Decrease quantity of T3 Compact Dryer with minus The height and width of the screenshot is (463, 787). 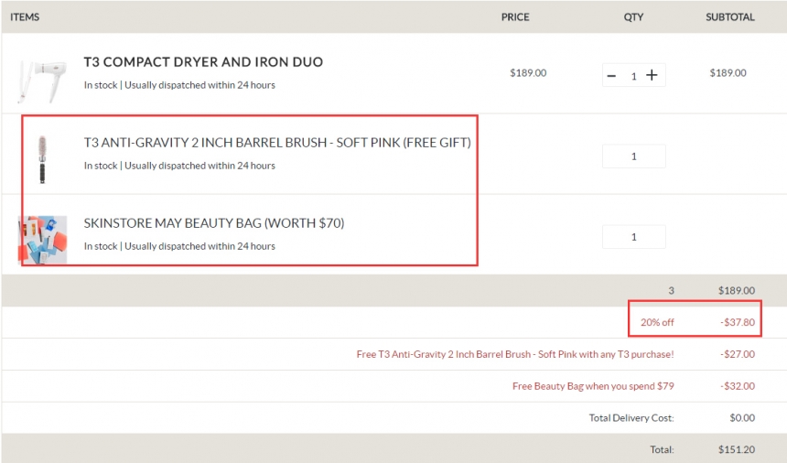pos(611,76)
